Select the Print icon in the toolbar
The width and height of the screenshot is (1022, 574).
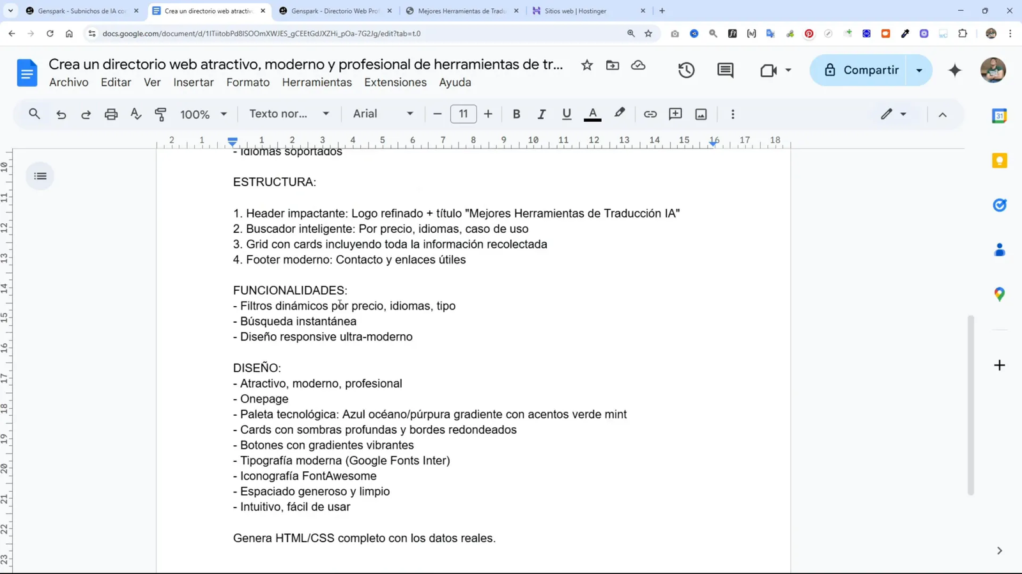tap(111, 114)
